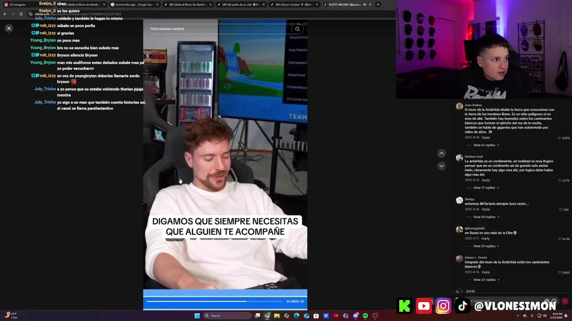Reply to @Borreguin86's comment
Viewport: 572px width, 321px height.
[486, 239]
